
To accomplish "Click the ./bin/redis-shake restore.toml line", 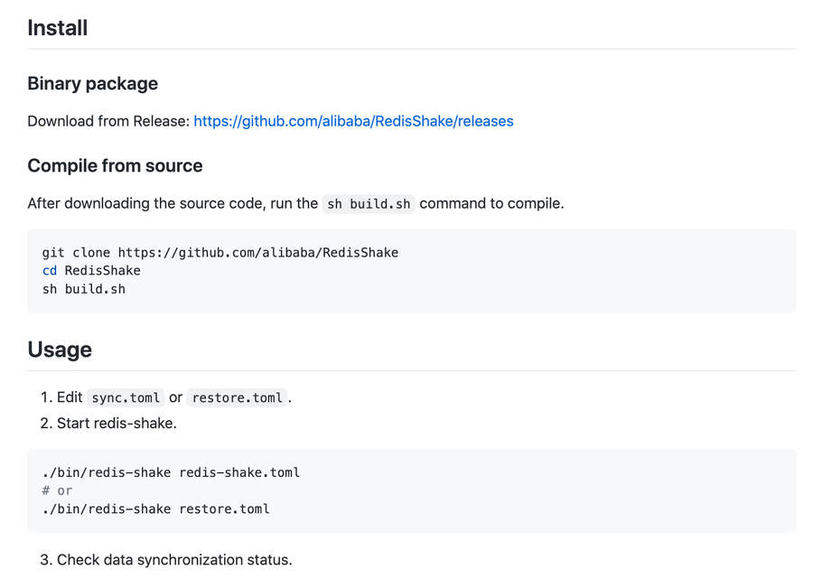I will [154, 509].
